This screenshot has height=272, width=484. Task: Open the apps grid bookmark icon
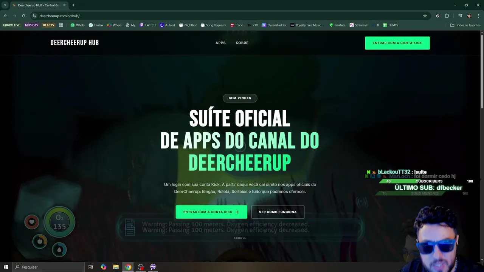click(61, 25)
